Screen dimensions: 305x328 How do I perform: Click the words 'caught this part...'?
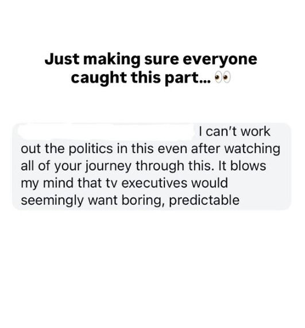coord(141,79)
